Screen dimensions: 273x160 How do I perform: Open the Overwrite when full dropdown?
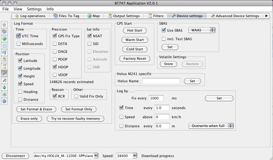[x=211, y=126]
